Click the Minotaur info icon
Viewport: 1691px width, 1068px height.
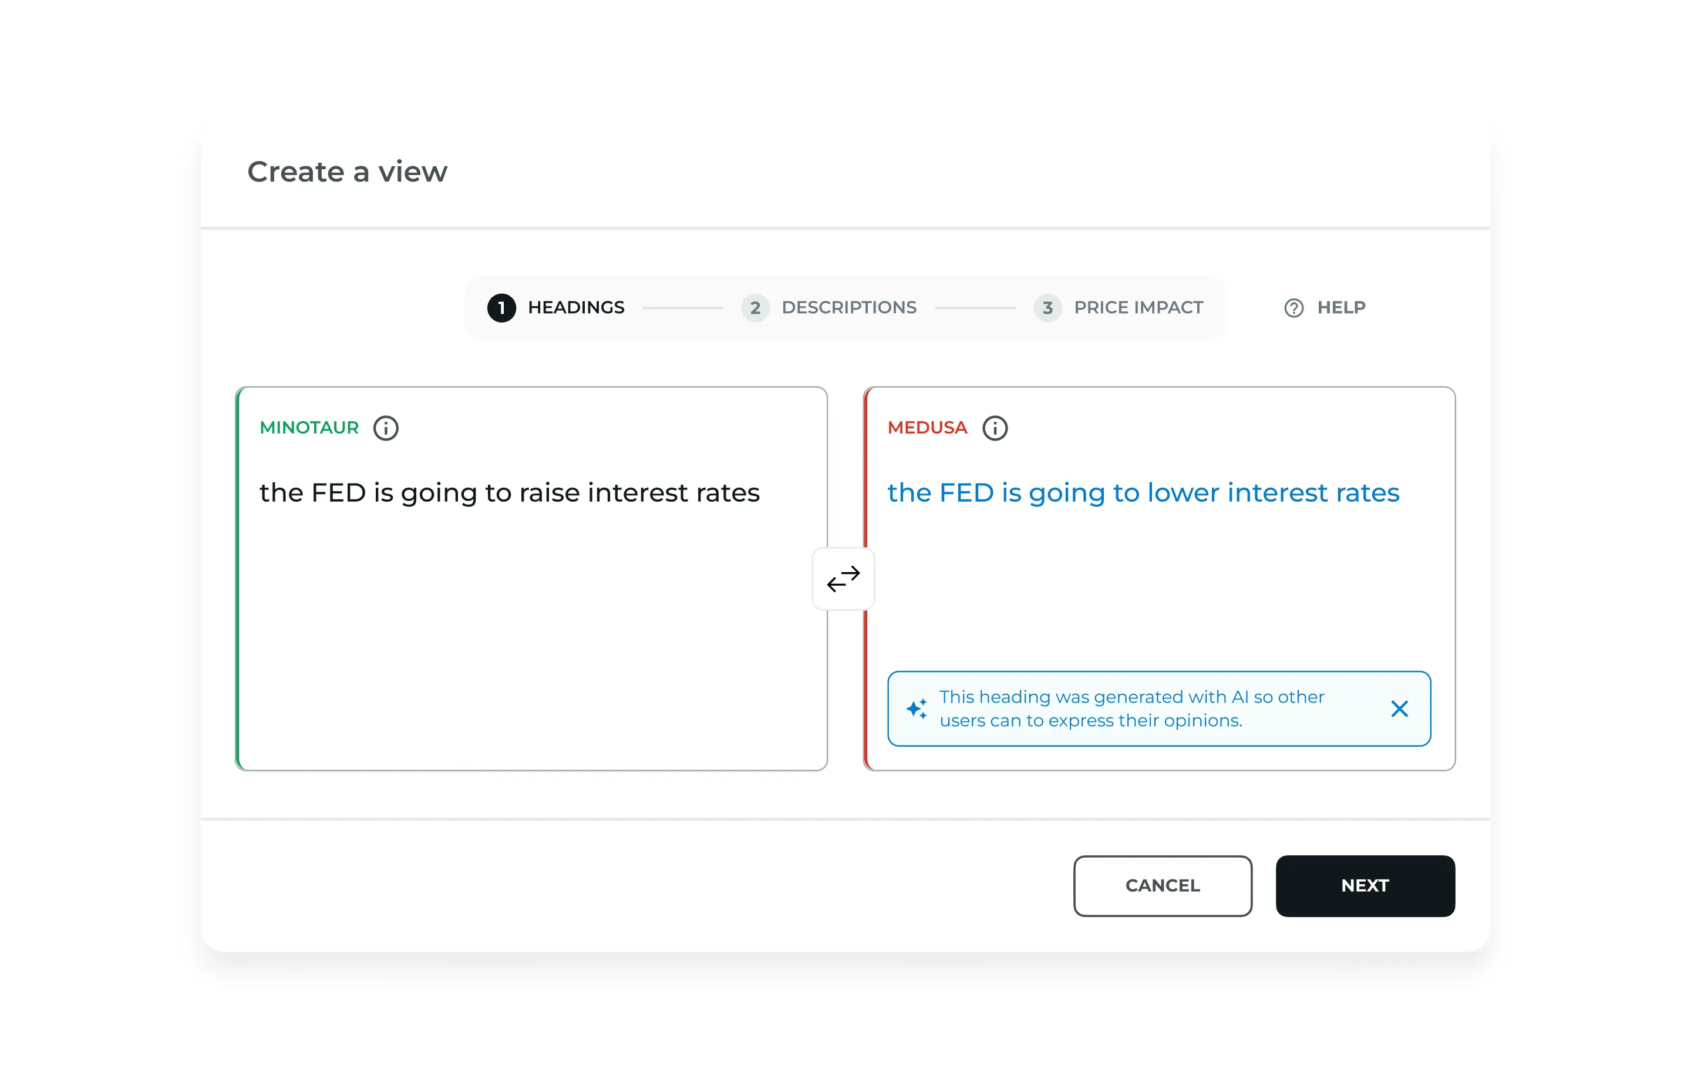(386, 428)
